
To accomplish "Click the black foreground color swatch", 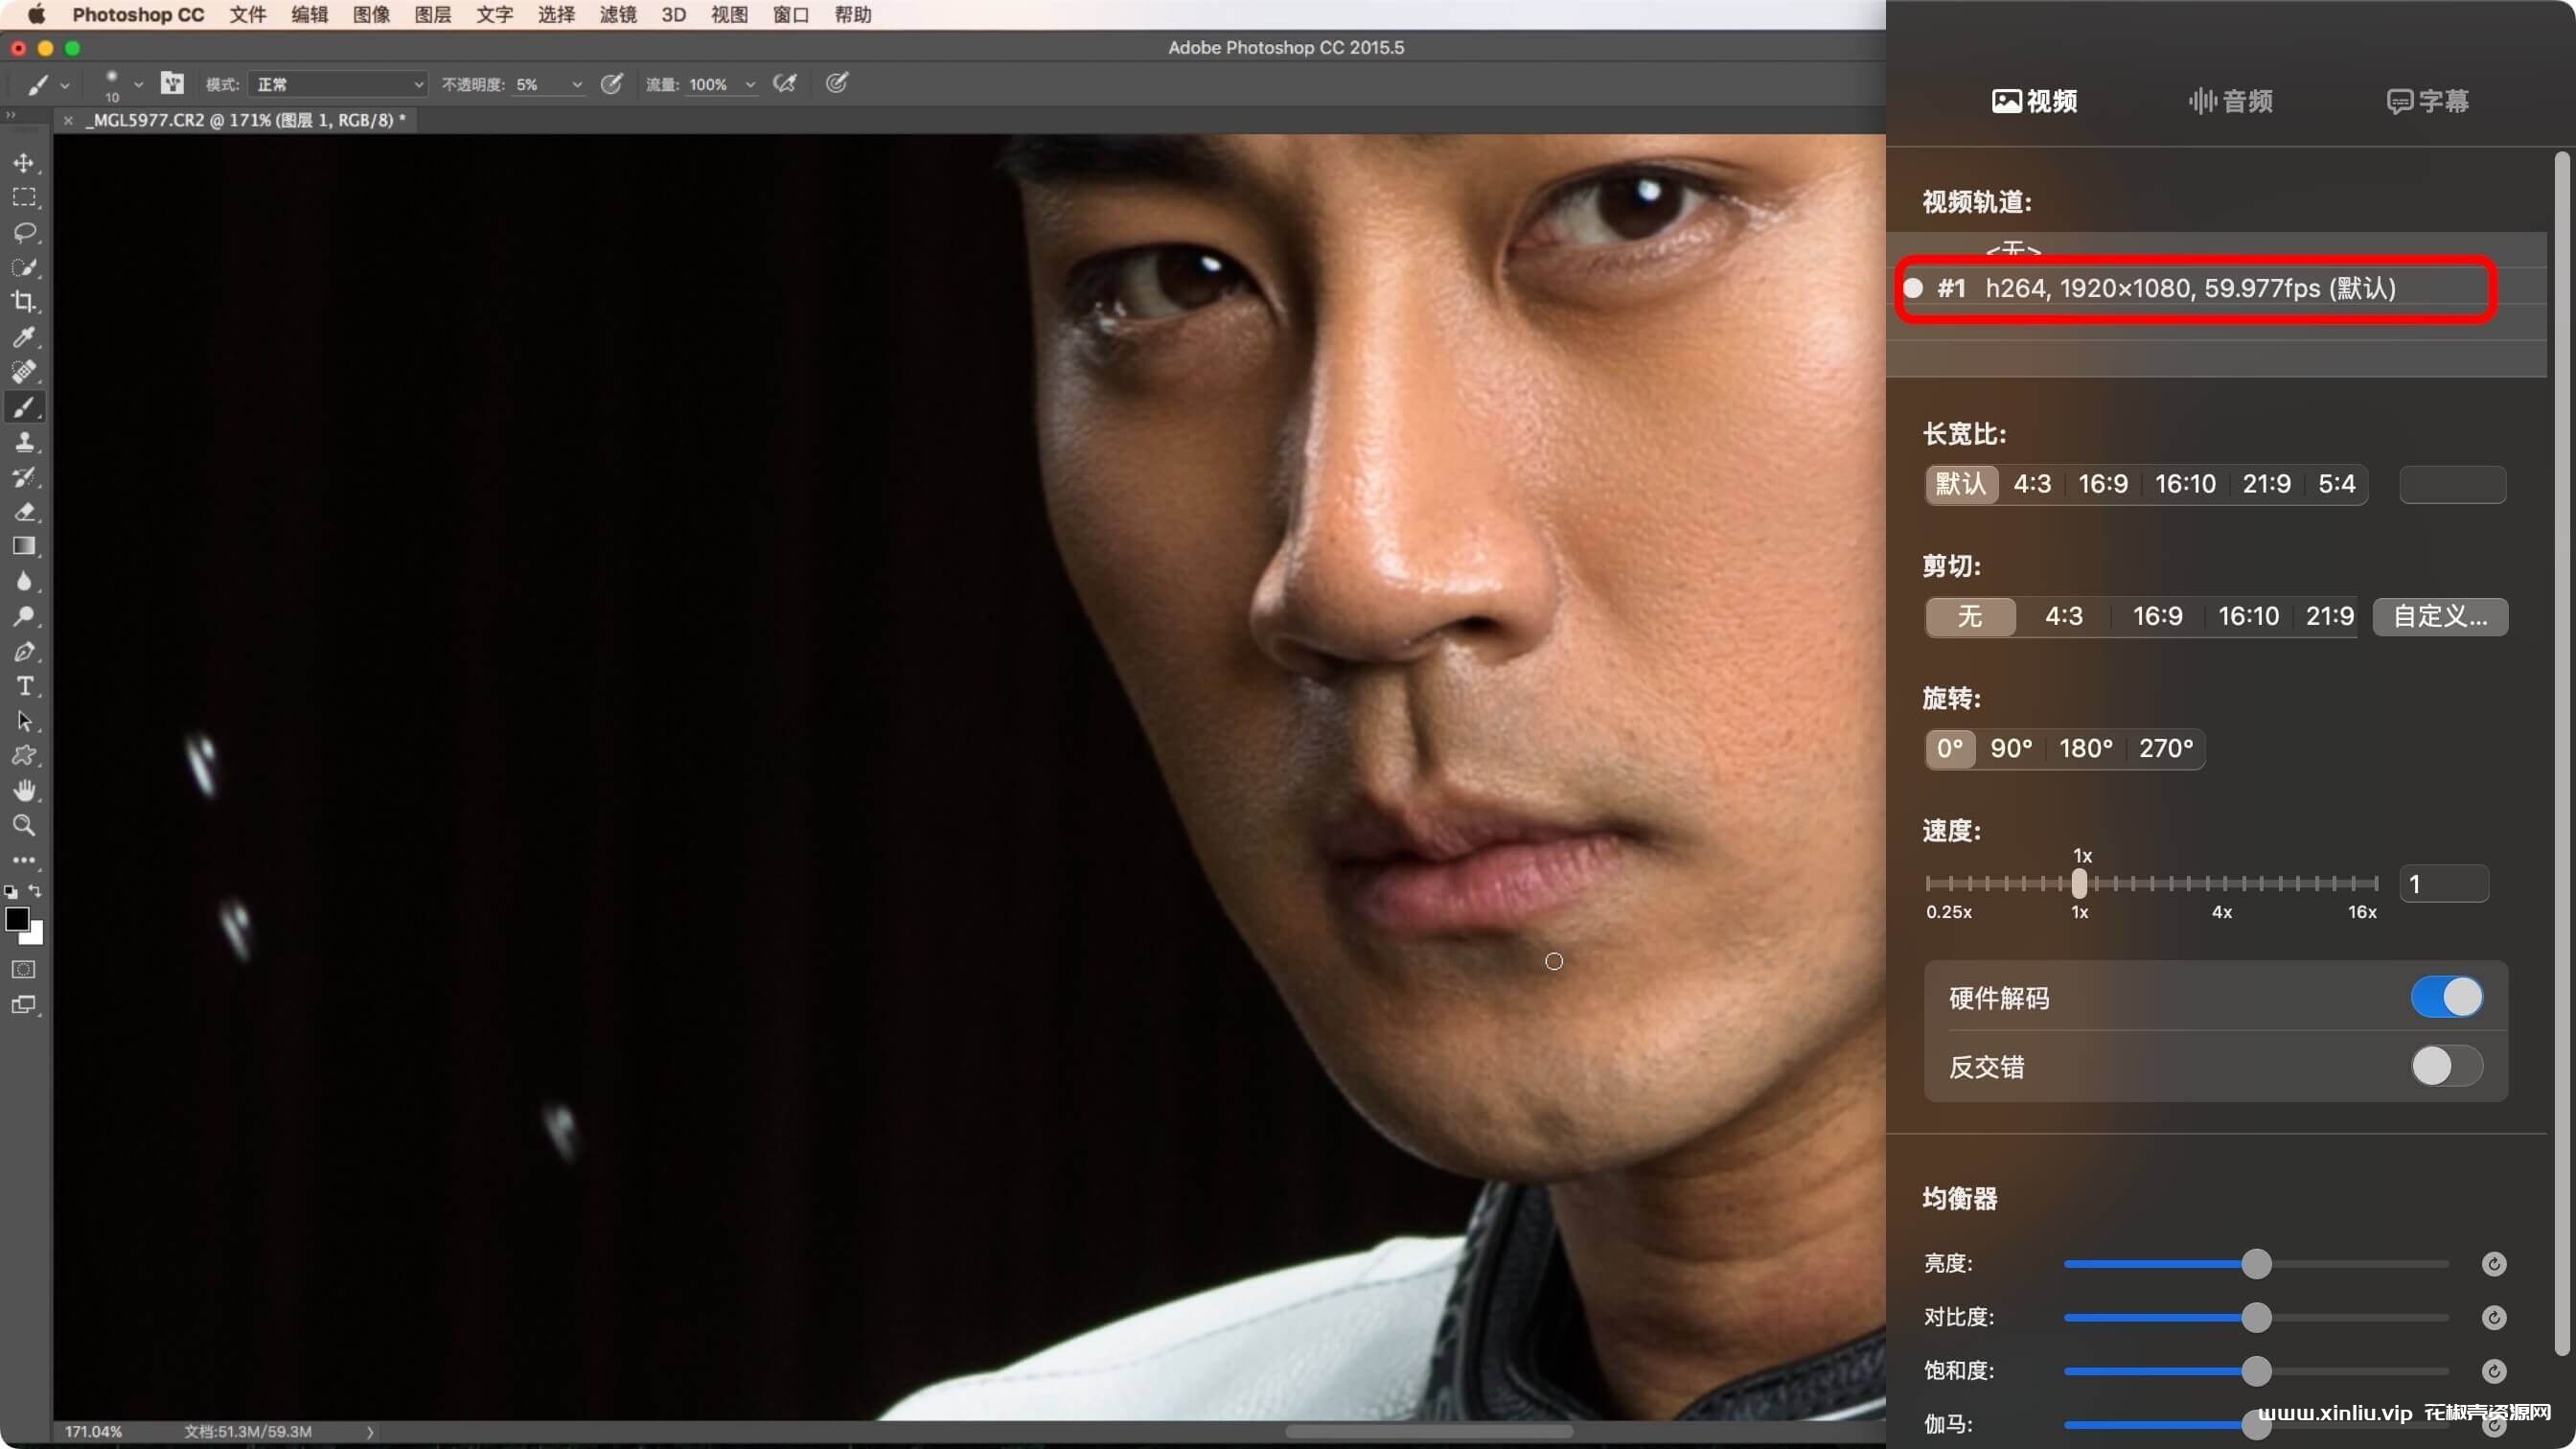I will click(16, 919).
